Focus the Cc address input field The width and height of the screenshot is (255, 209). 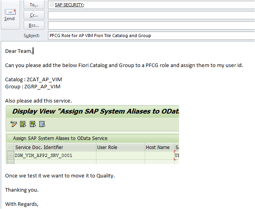click(152, 15)
